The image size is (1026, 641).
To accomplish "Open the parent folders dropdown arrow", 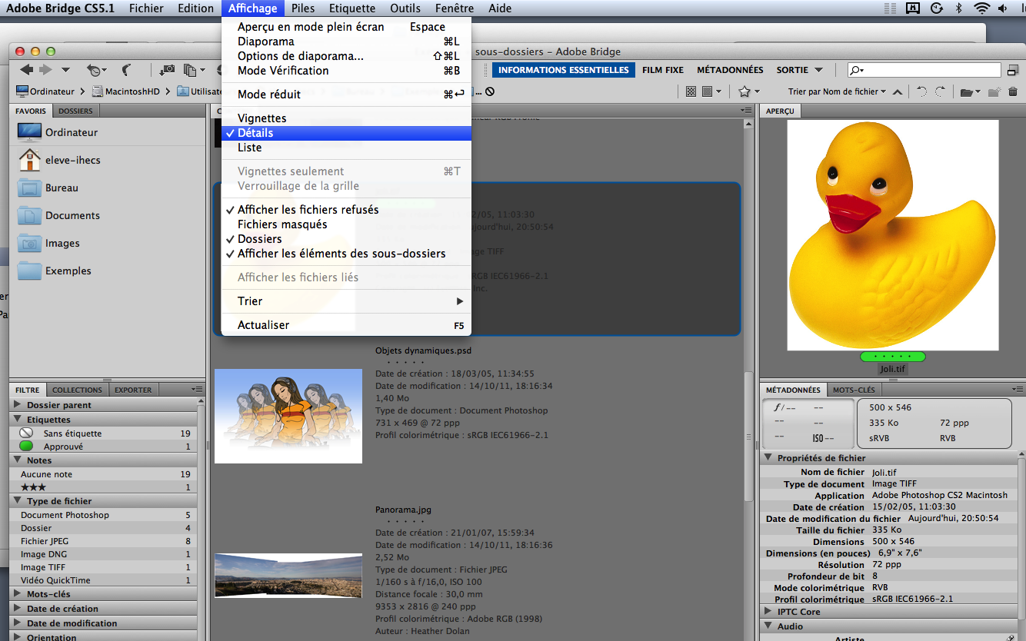I will pos(65,70).
